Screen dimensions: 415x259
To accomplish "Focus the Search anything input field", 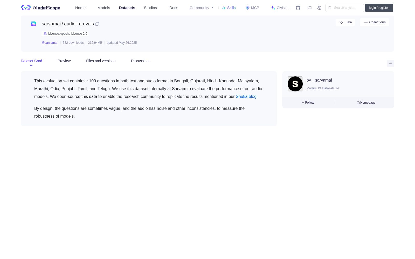I will pos(345,8).
